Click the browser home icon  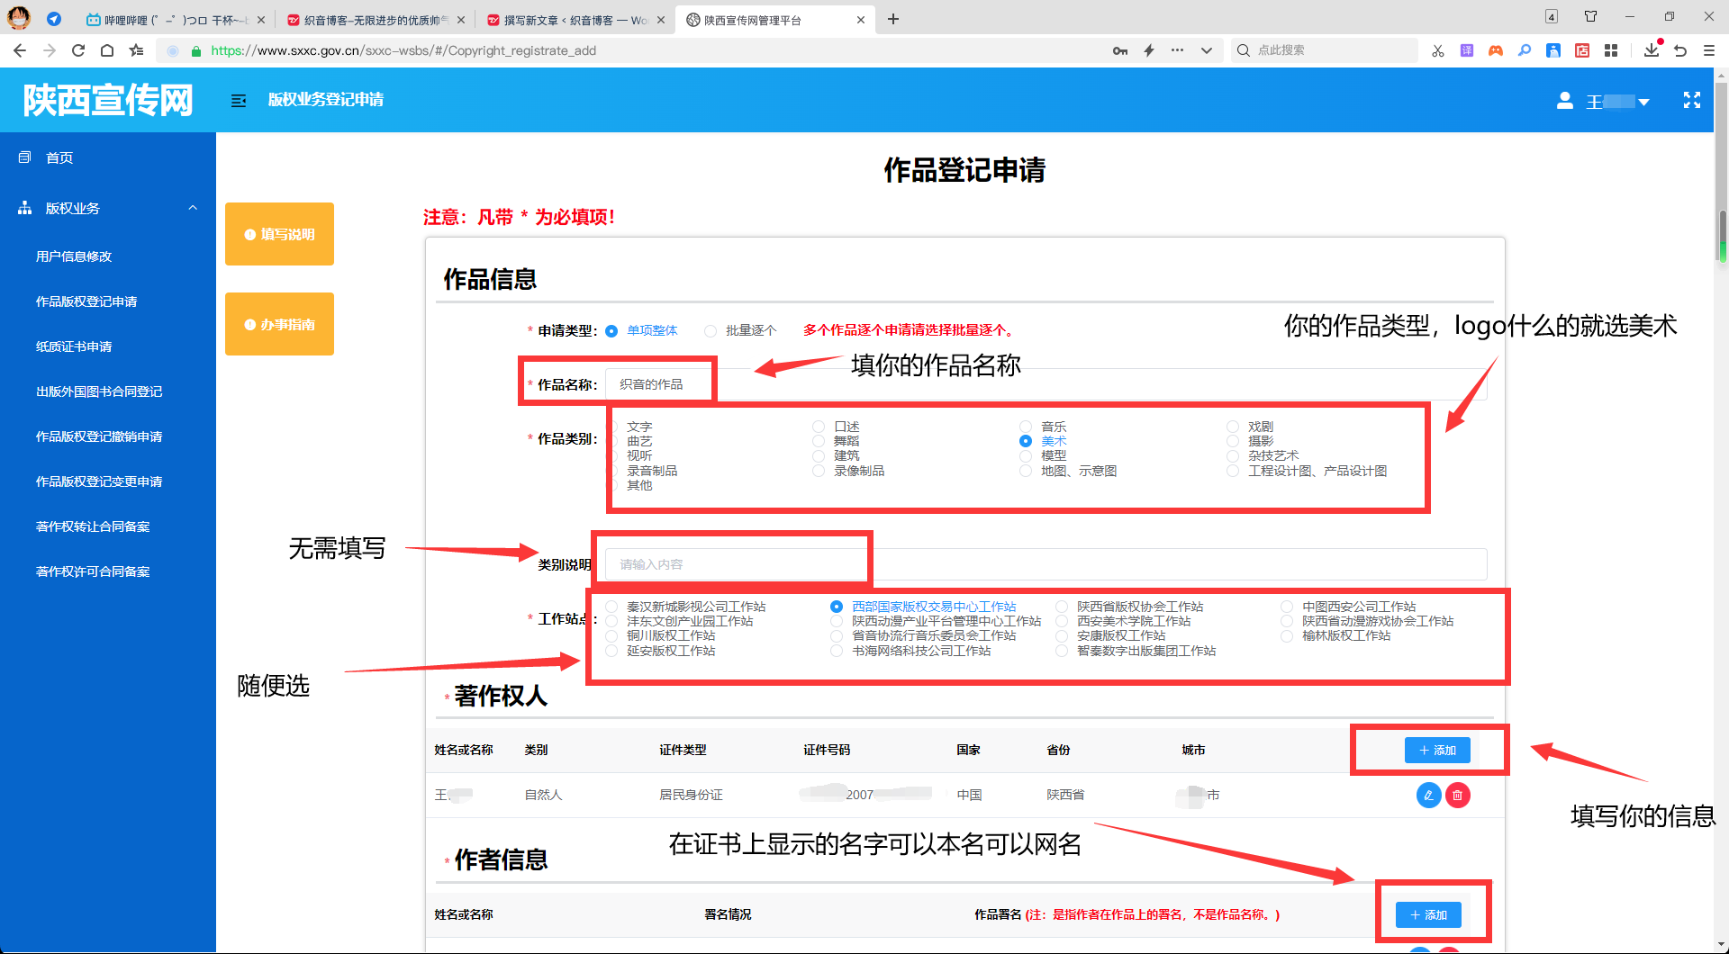(x=107, y=50)
